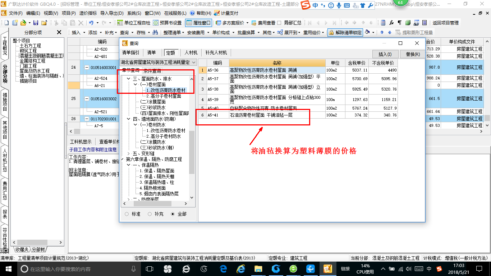The height and width of the screenshot is (276, 491).
Task: Switch to the 清单指引 tab
Action: (130, 52)
